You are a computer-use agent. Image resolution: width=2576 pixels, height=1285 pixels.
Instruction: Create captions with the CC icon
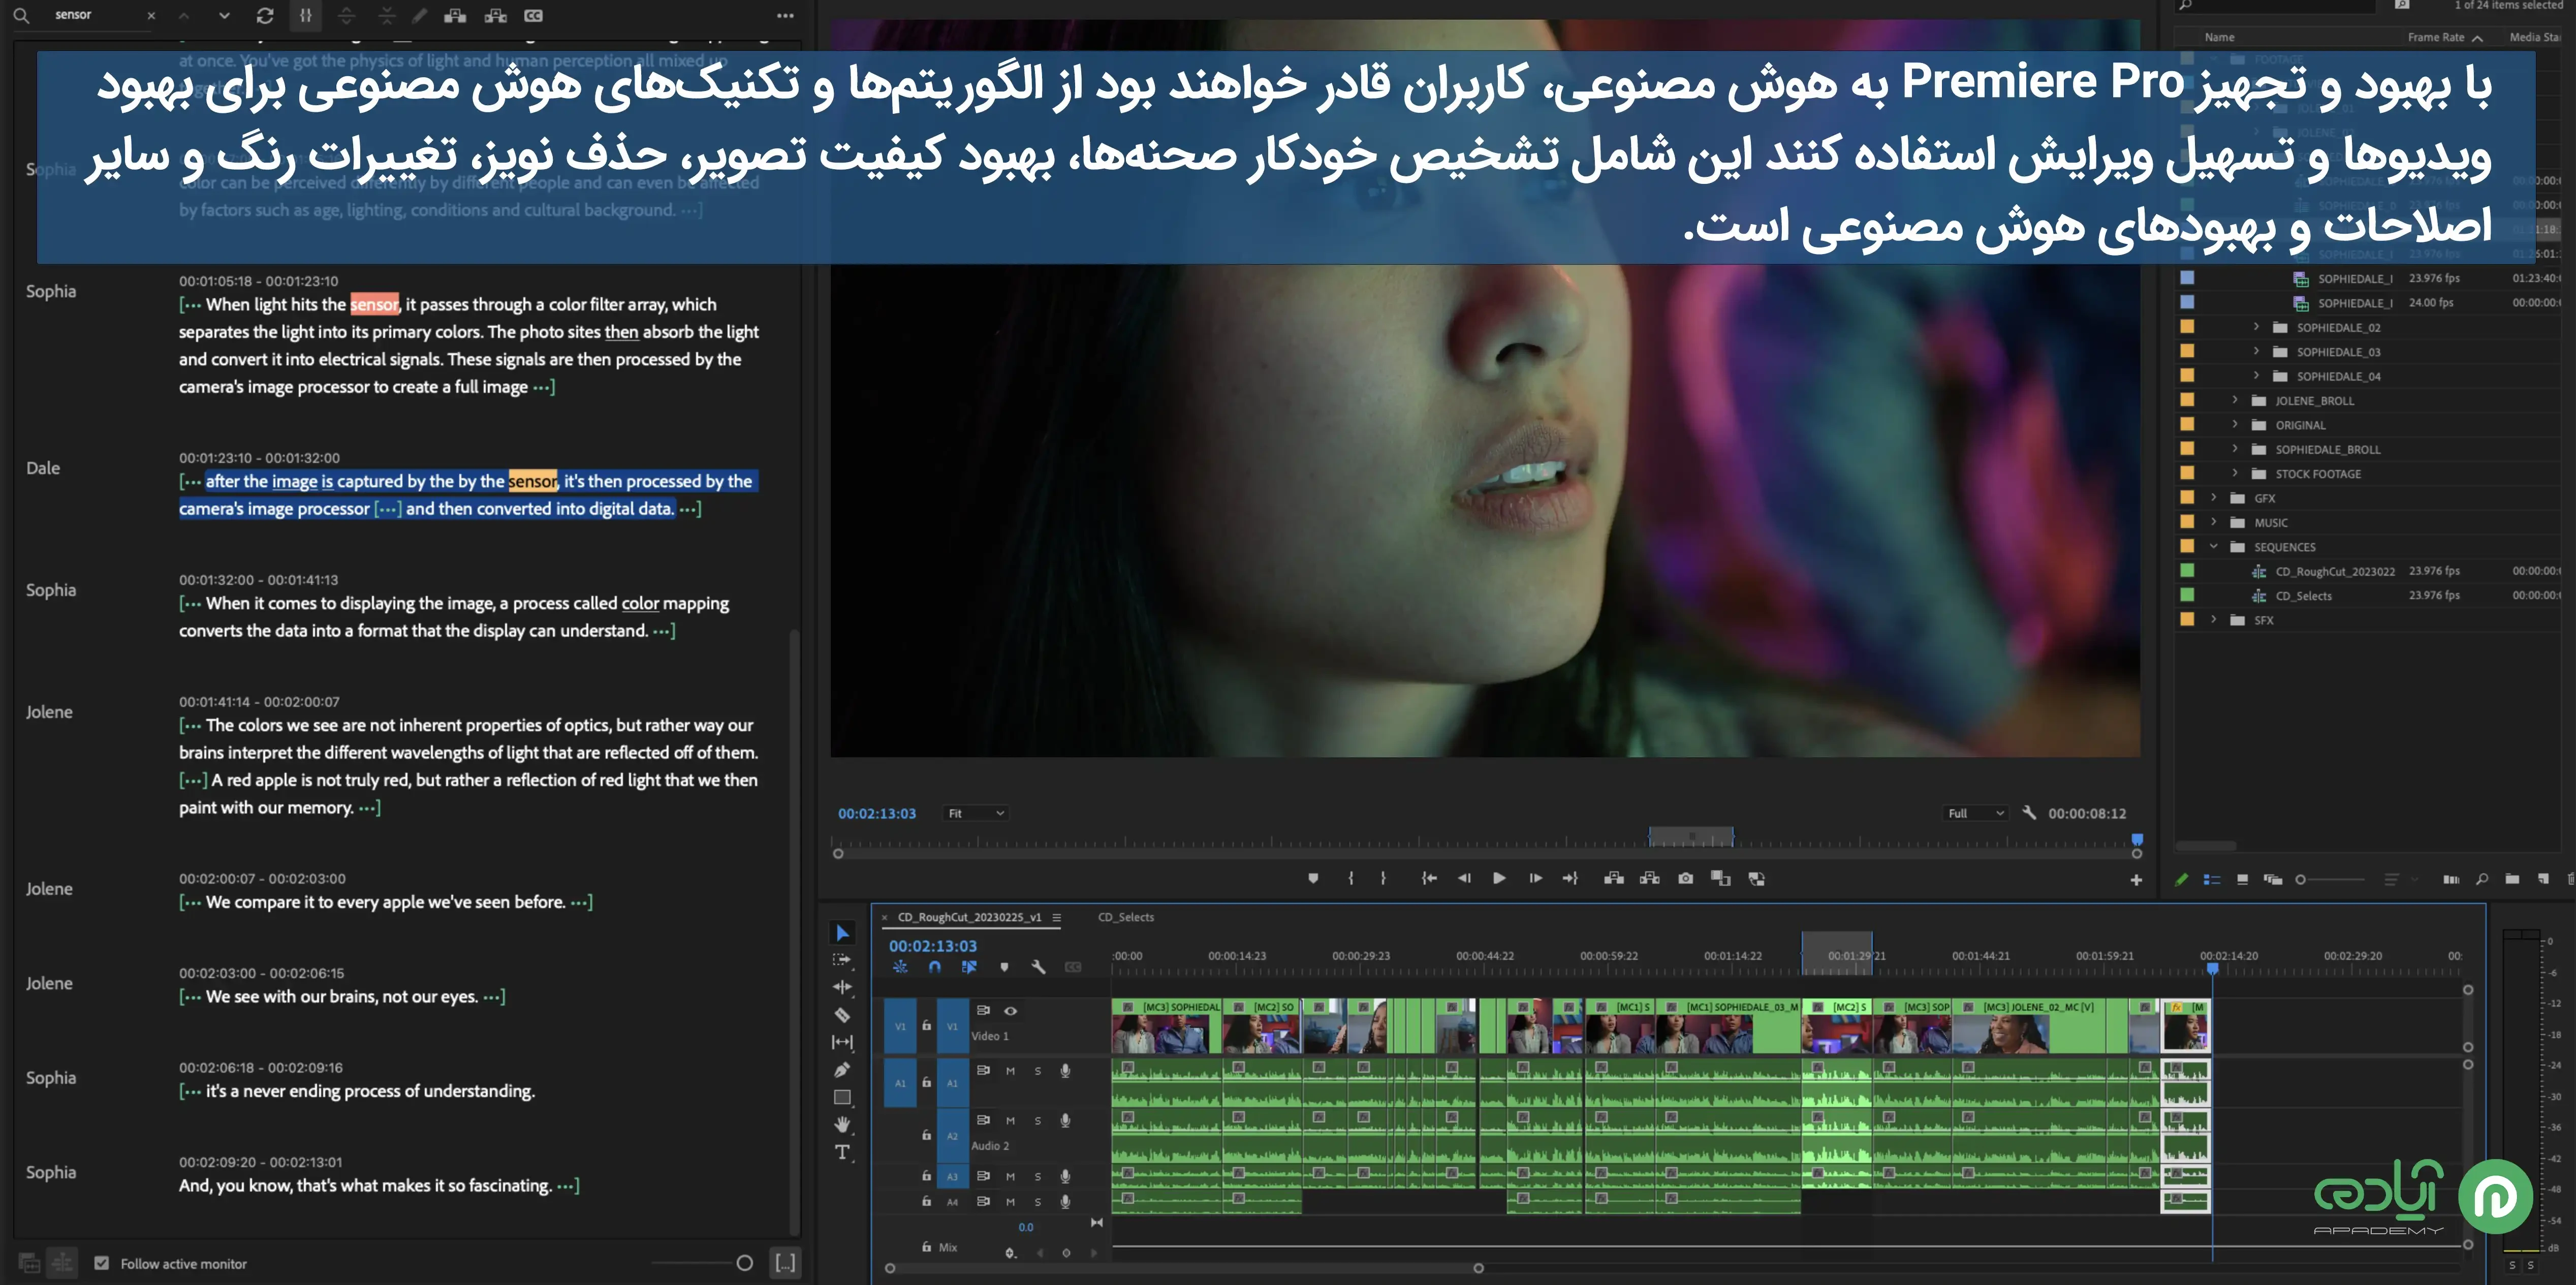[534, 15]
